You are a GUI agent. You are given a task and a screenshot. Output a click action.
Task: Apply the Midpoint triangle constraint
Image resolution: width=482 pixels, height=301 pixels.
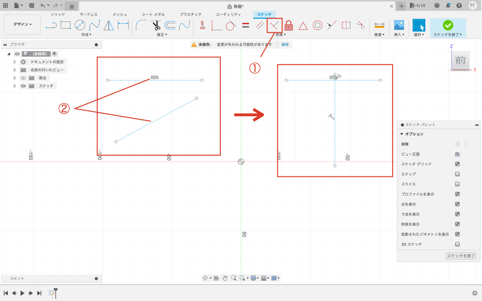coord(303,26)
